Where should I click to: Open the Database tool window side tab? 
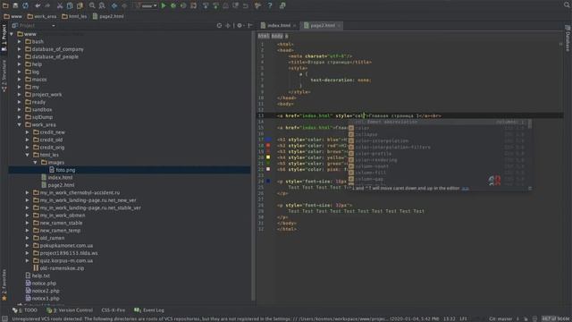[568, 38]
